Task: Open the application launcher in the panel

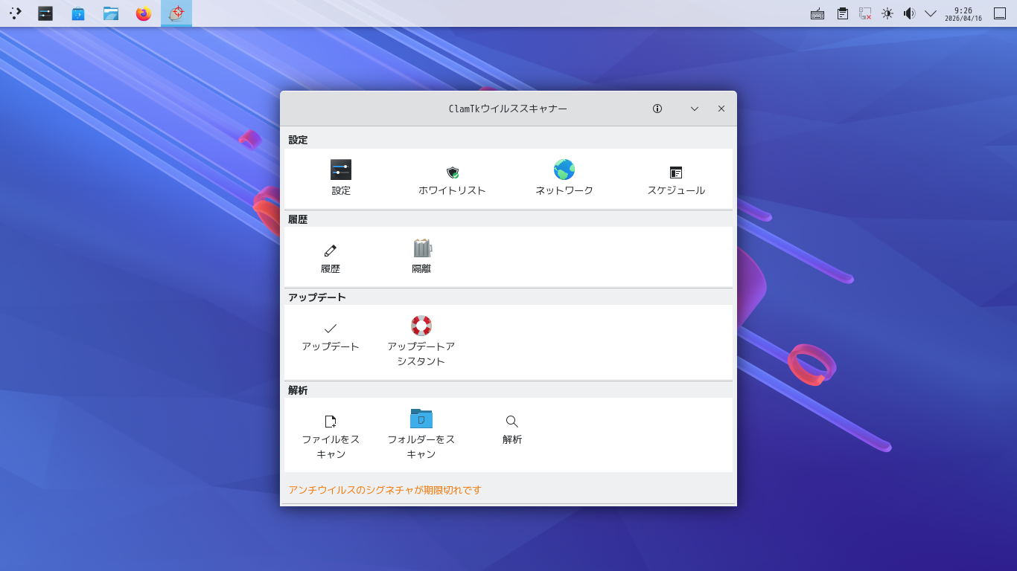Action: pyautogui.click(x=15, y=13)
